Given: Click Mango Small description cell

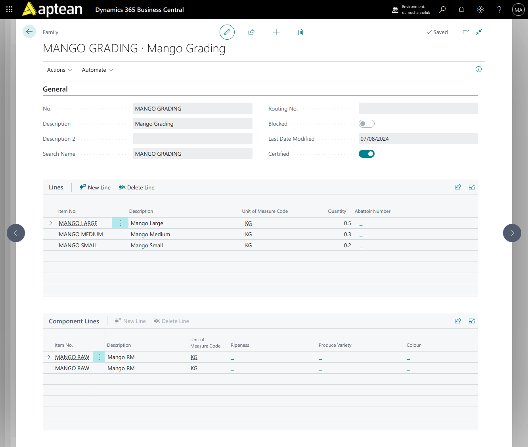Looking at the screenshot, I should pyautogui.click(x=147, y=245).
